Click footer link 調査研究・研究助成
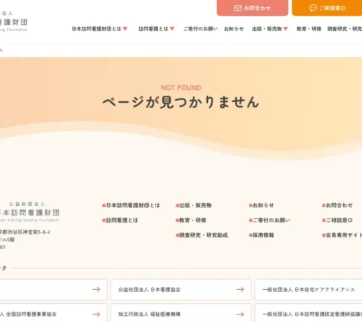This screenshot has height=322, width=362. 202,235
